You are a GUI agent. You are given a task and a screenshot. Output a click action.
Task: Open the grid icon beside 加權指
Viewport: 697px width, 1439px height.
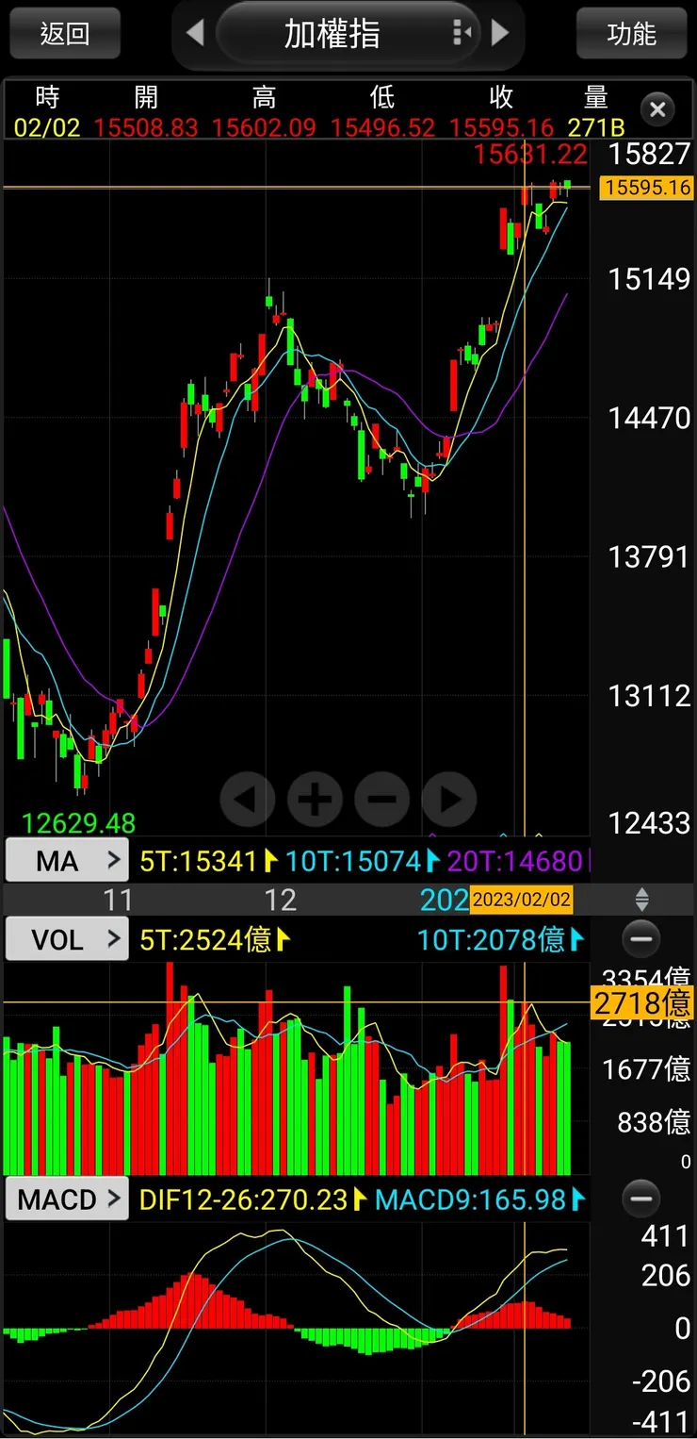tap(462, 34)
